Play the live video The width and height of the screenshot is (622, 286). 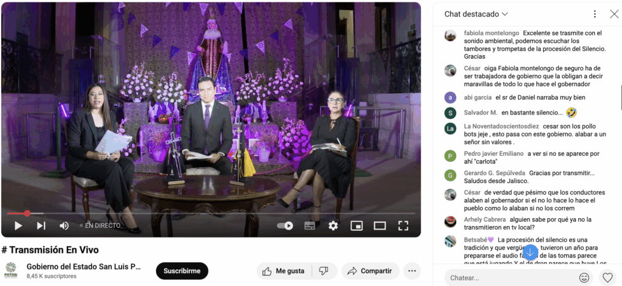coord(18,225)
